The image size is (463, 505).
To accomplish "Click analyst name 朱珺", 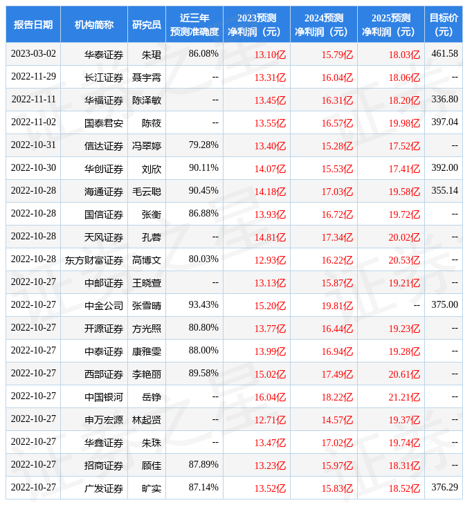I will coord(151,54).
